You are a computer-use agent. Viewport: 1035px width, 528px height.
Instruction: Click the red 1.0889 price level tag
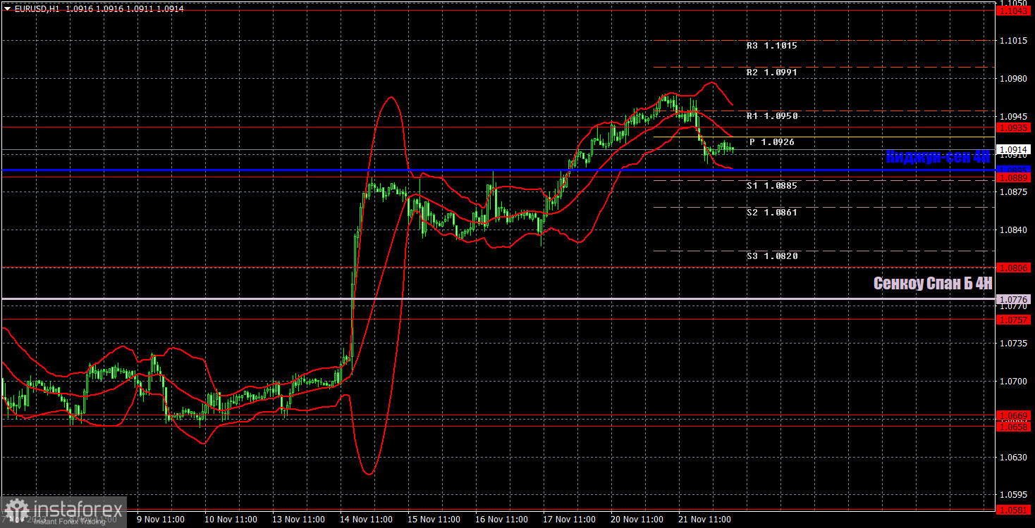click(1015, 177)
